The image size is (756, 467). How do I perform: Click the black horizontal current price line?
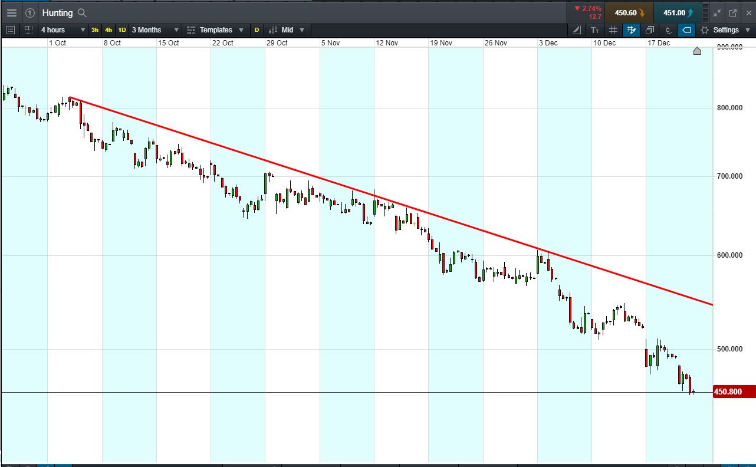pyautogui.click(x=357, y=392)
